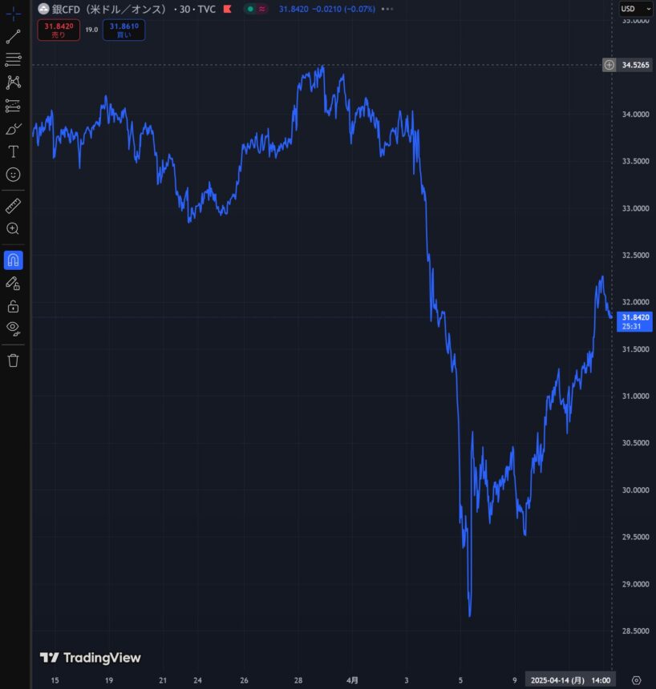Select the trend line drawing tool
656x689 pixels.
pos(14,37)
